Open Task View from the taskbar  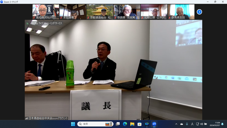pos(118,124)
